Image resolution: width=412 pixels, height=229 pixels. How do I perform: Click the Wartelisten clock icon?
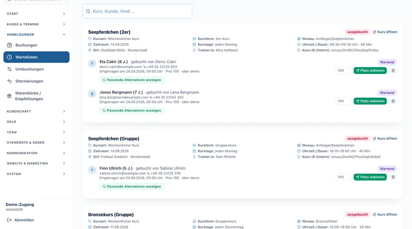coord(10,57)
